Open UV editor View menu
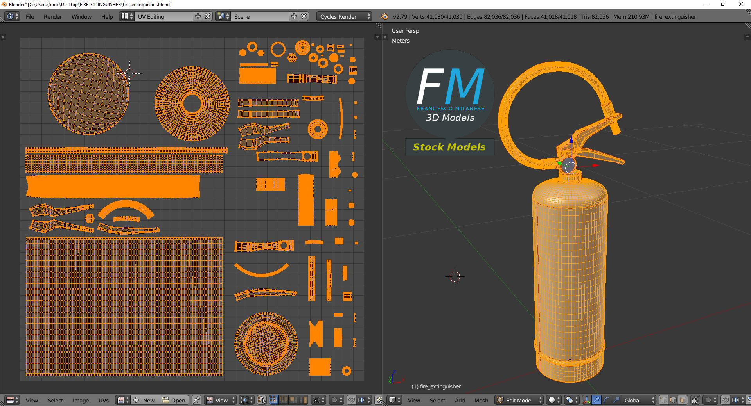 (32, 400)
